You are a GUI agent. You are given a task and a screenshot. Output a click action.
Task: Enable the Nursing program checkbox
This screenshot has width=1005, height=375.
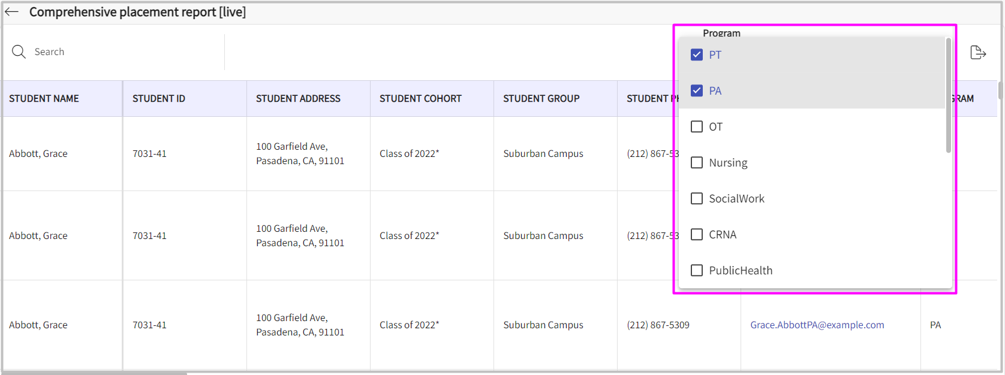pyautogui.click(x=696, y=163)
